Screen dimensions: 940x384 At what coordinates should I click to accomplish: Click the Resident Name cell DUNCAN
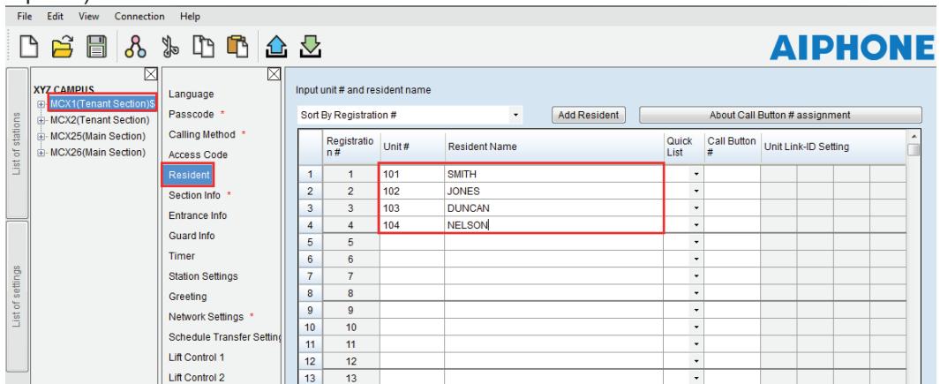pyautogui.click(x=554, y=208)
